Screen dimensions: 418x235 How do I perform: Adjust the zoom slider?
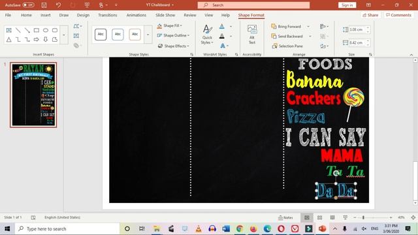coord(363,217)
